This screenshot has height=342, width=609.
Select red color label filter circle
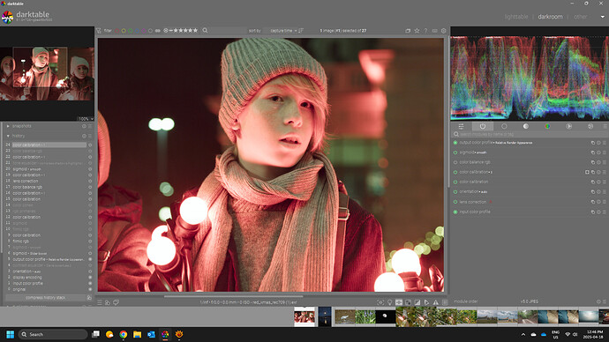pyautogui.click(x=117, y=31)
